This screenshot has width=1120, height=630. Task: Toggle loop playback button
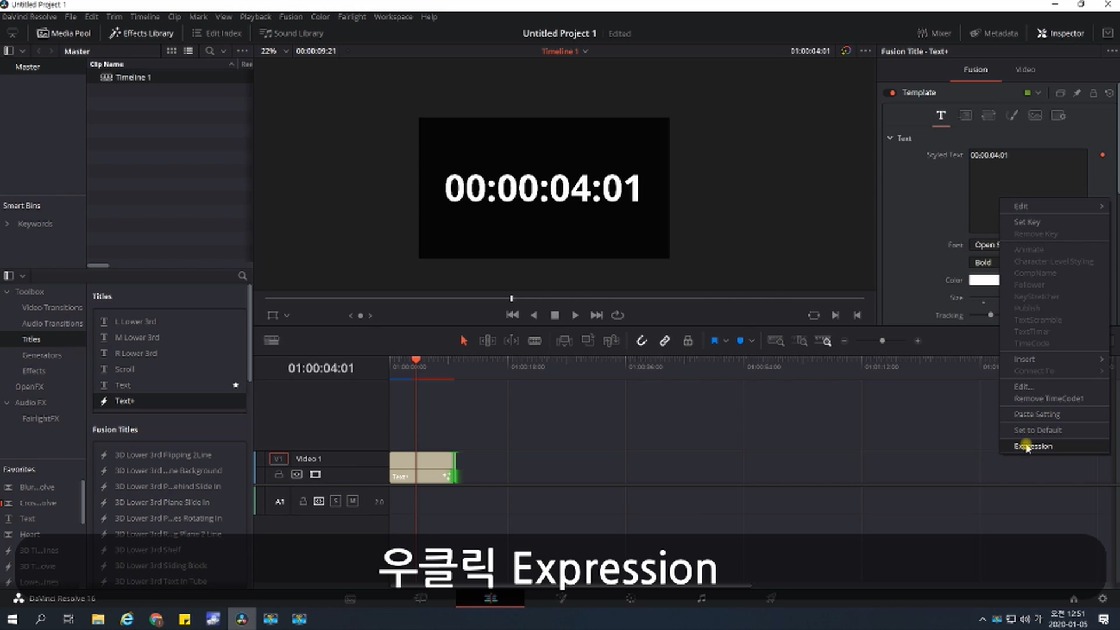click(618, 315)
